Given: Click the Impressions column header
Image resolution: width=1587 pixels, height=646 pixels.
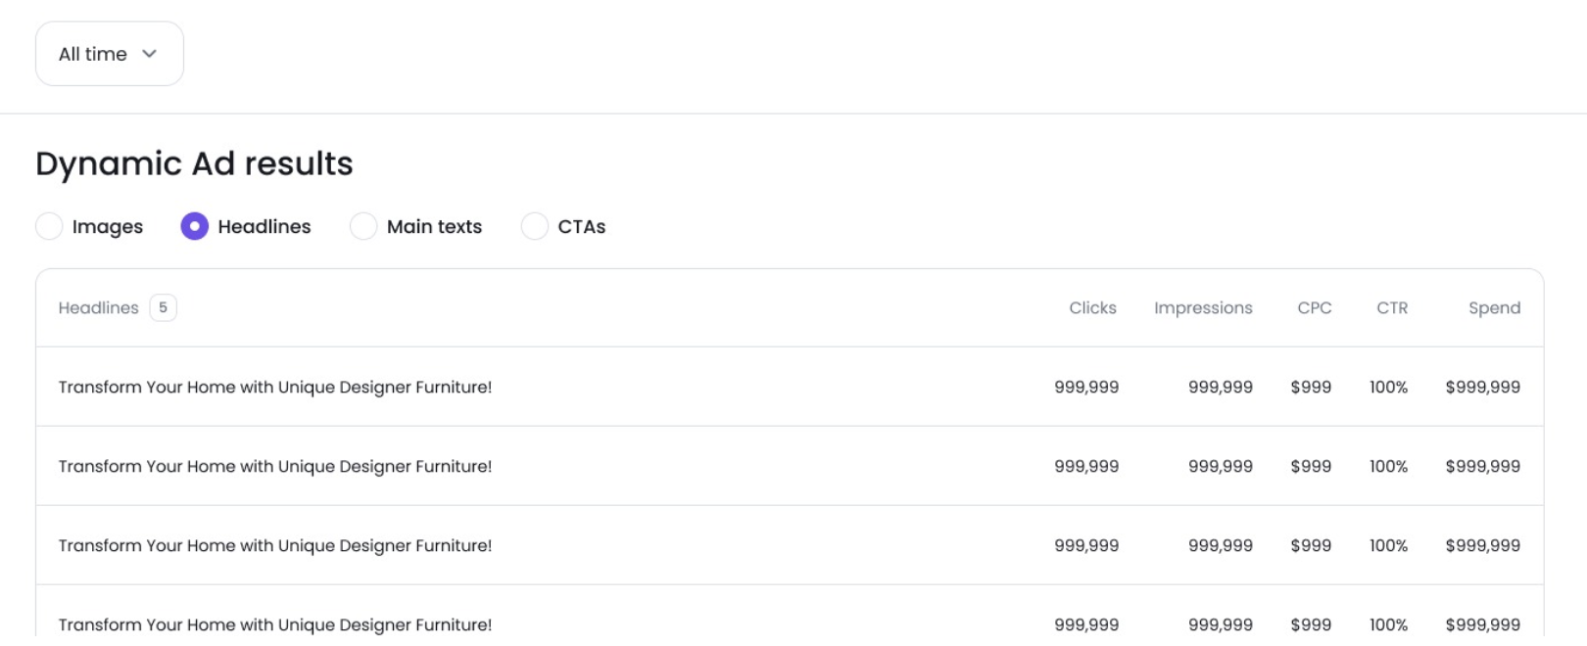Looking at the screenshot, I should pos(1202,307).
